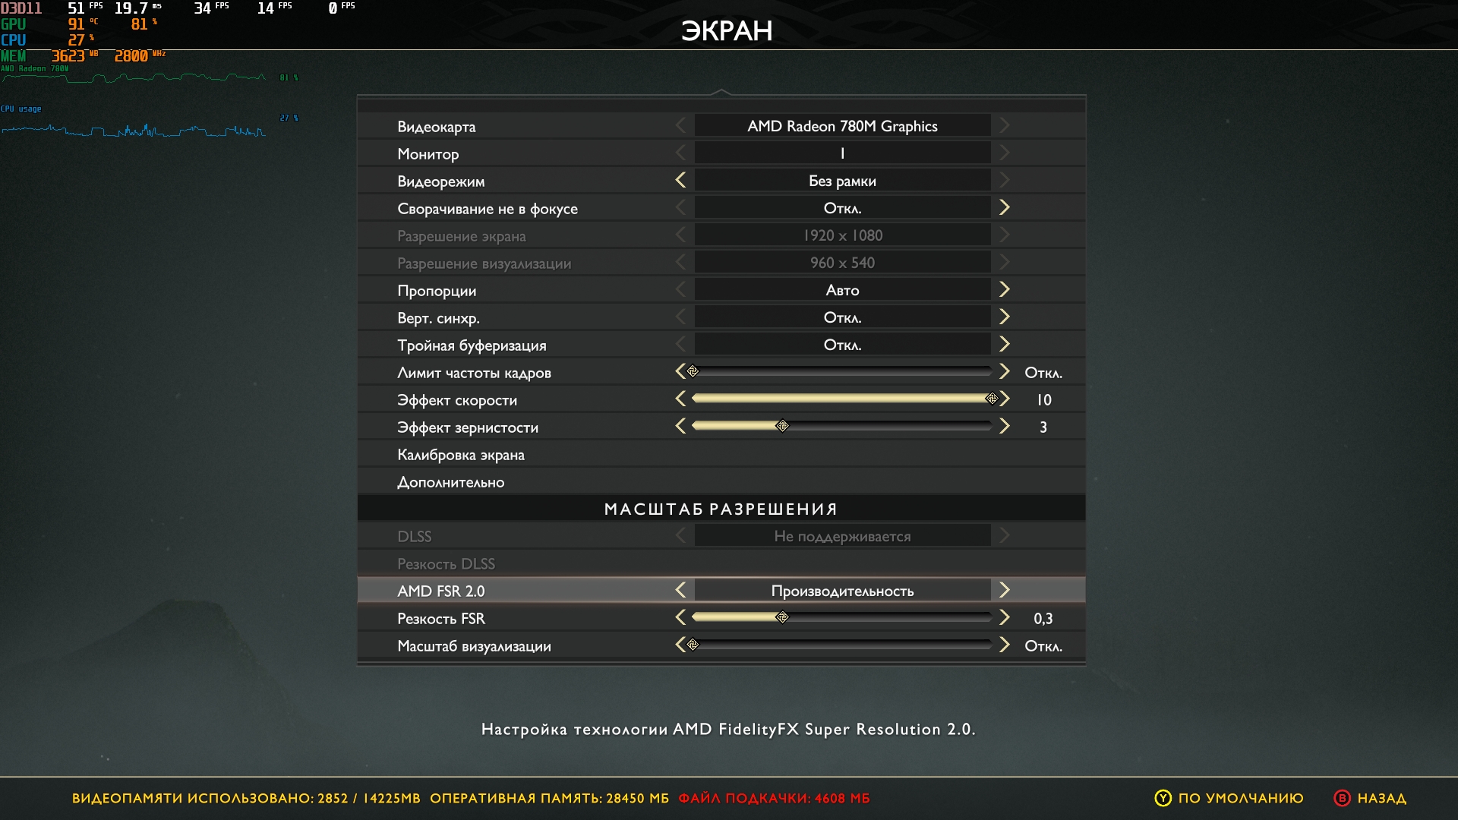Click the right arrow next to Пропорции
This screenshot has width=1458, height=820.
pos(1004,289)
